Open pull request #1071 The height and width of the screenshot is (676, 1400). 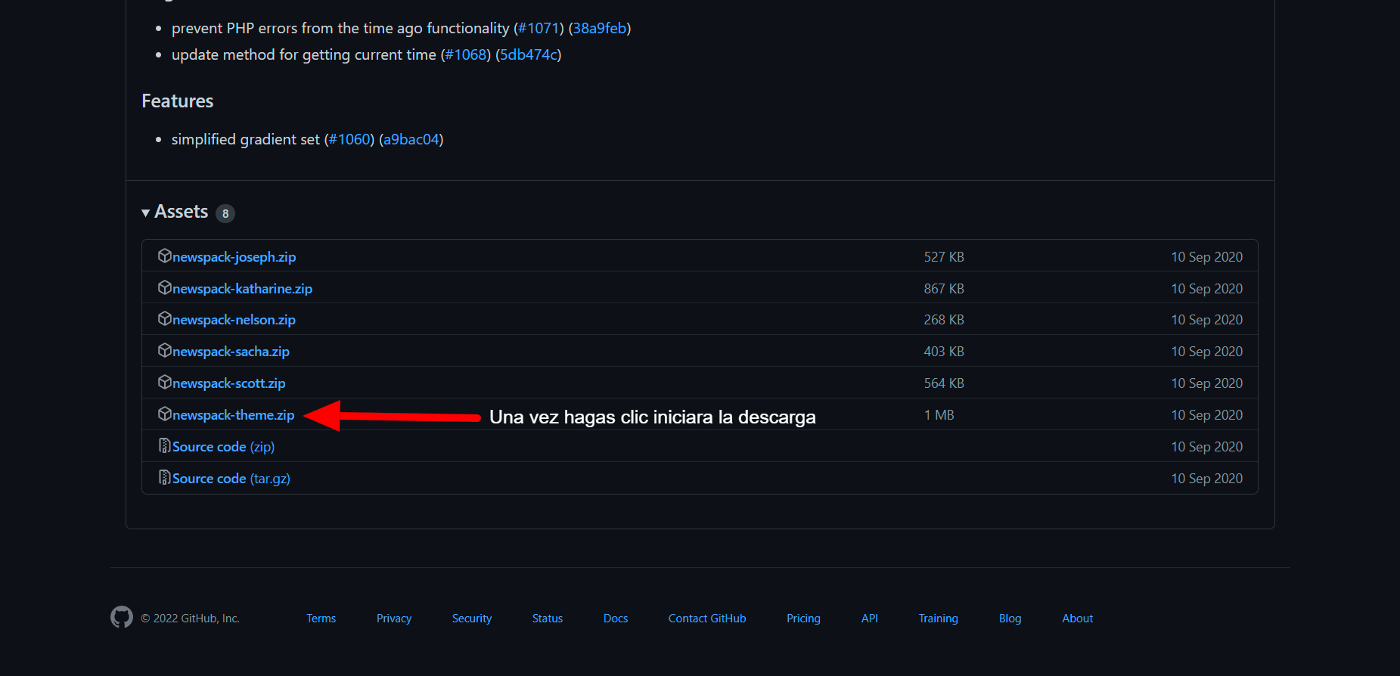539,28
